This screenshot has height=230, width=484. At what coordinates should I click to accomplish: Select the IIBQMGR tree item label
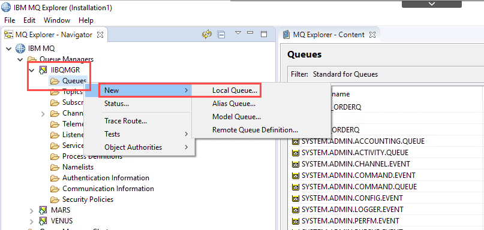coord(65,70)
